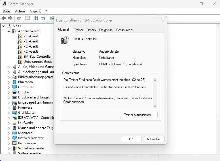Click the Firmware chip icon

tap(14, 108)
